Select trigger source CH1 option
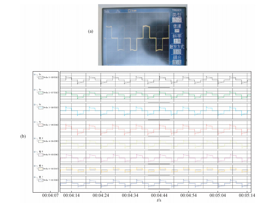 [x=177, y=31]
